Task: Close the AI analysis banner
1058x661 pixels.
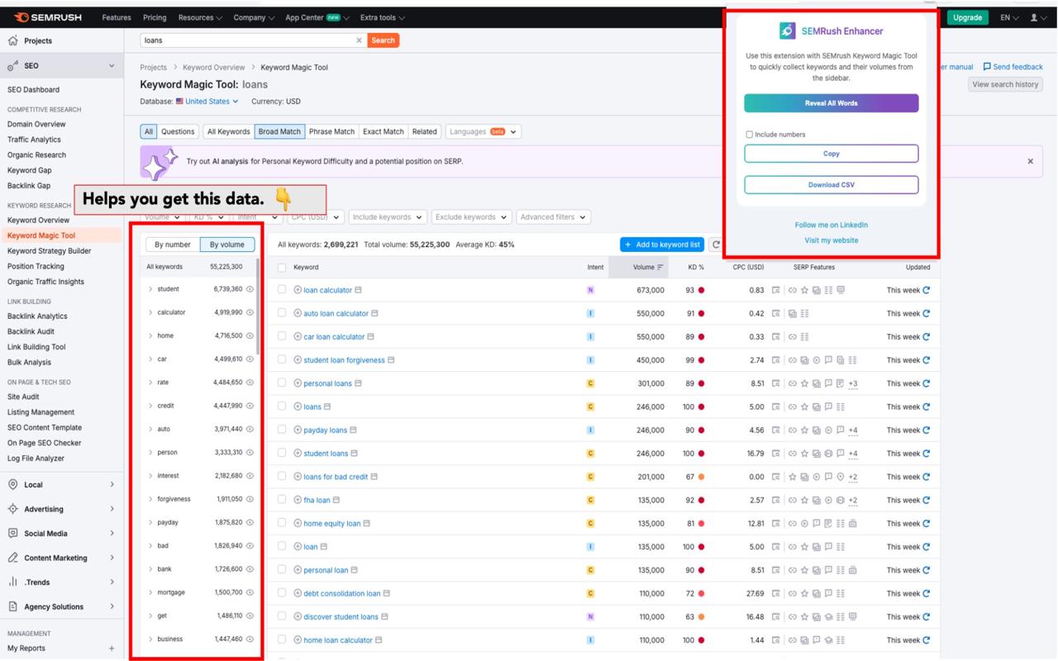Action: (x=1030, y=161)
